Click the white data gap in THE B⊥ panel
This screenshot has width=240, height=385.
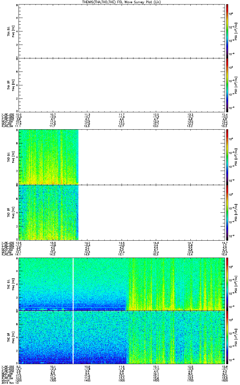73,284
